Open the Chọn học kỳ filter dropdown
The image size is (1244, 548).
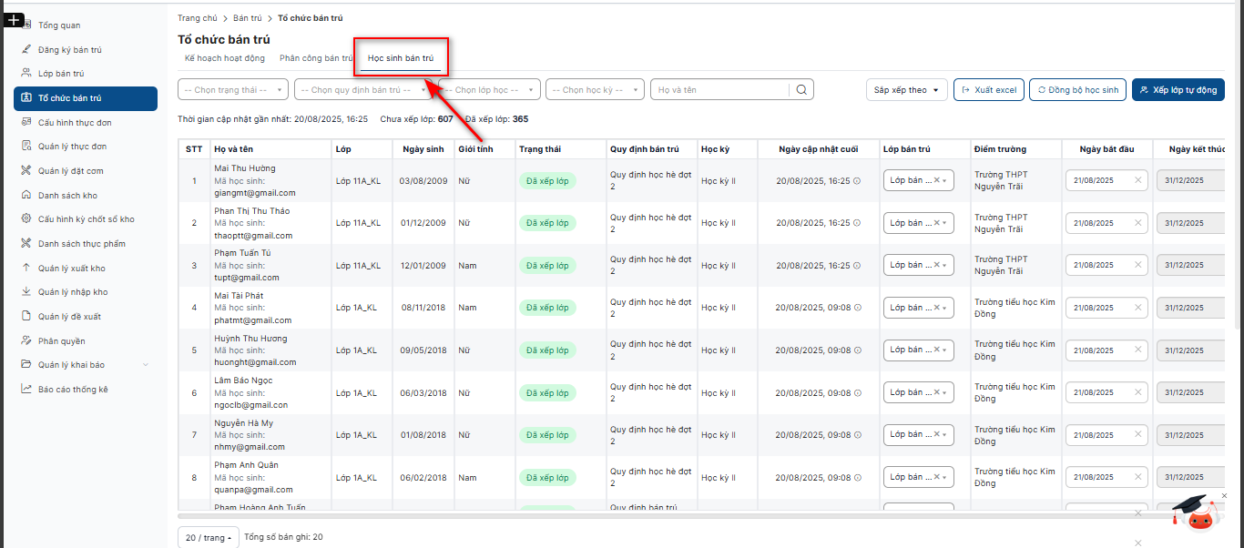coord(594,90)
